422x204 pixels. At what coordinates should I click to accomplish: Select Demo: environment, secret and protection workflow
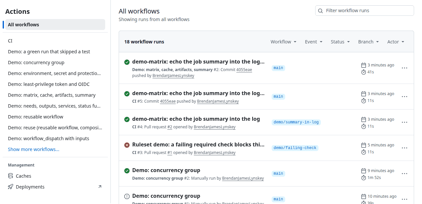(55, 73)
